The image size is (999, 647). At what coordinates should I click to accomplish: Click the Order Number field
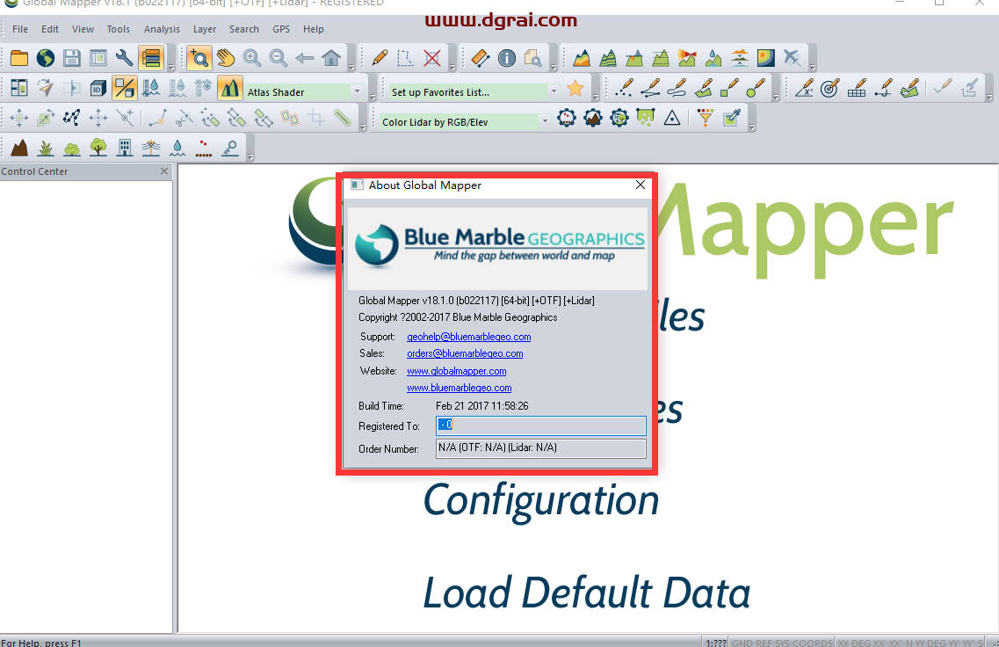pos(541,448)
